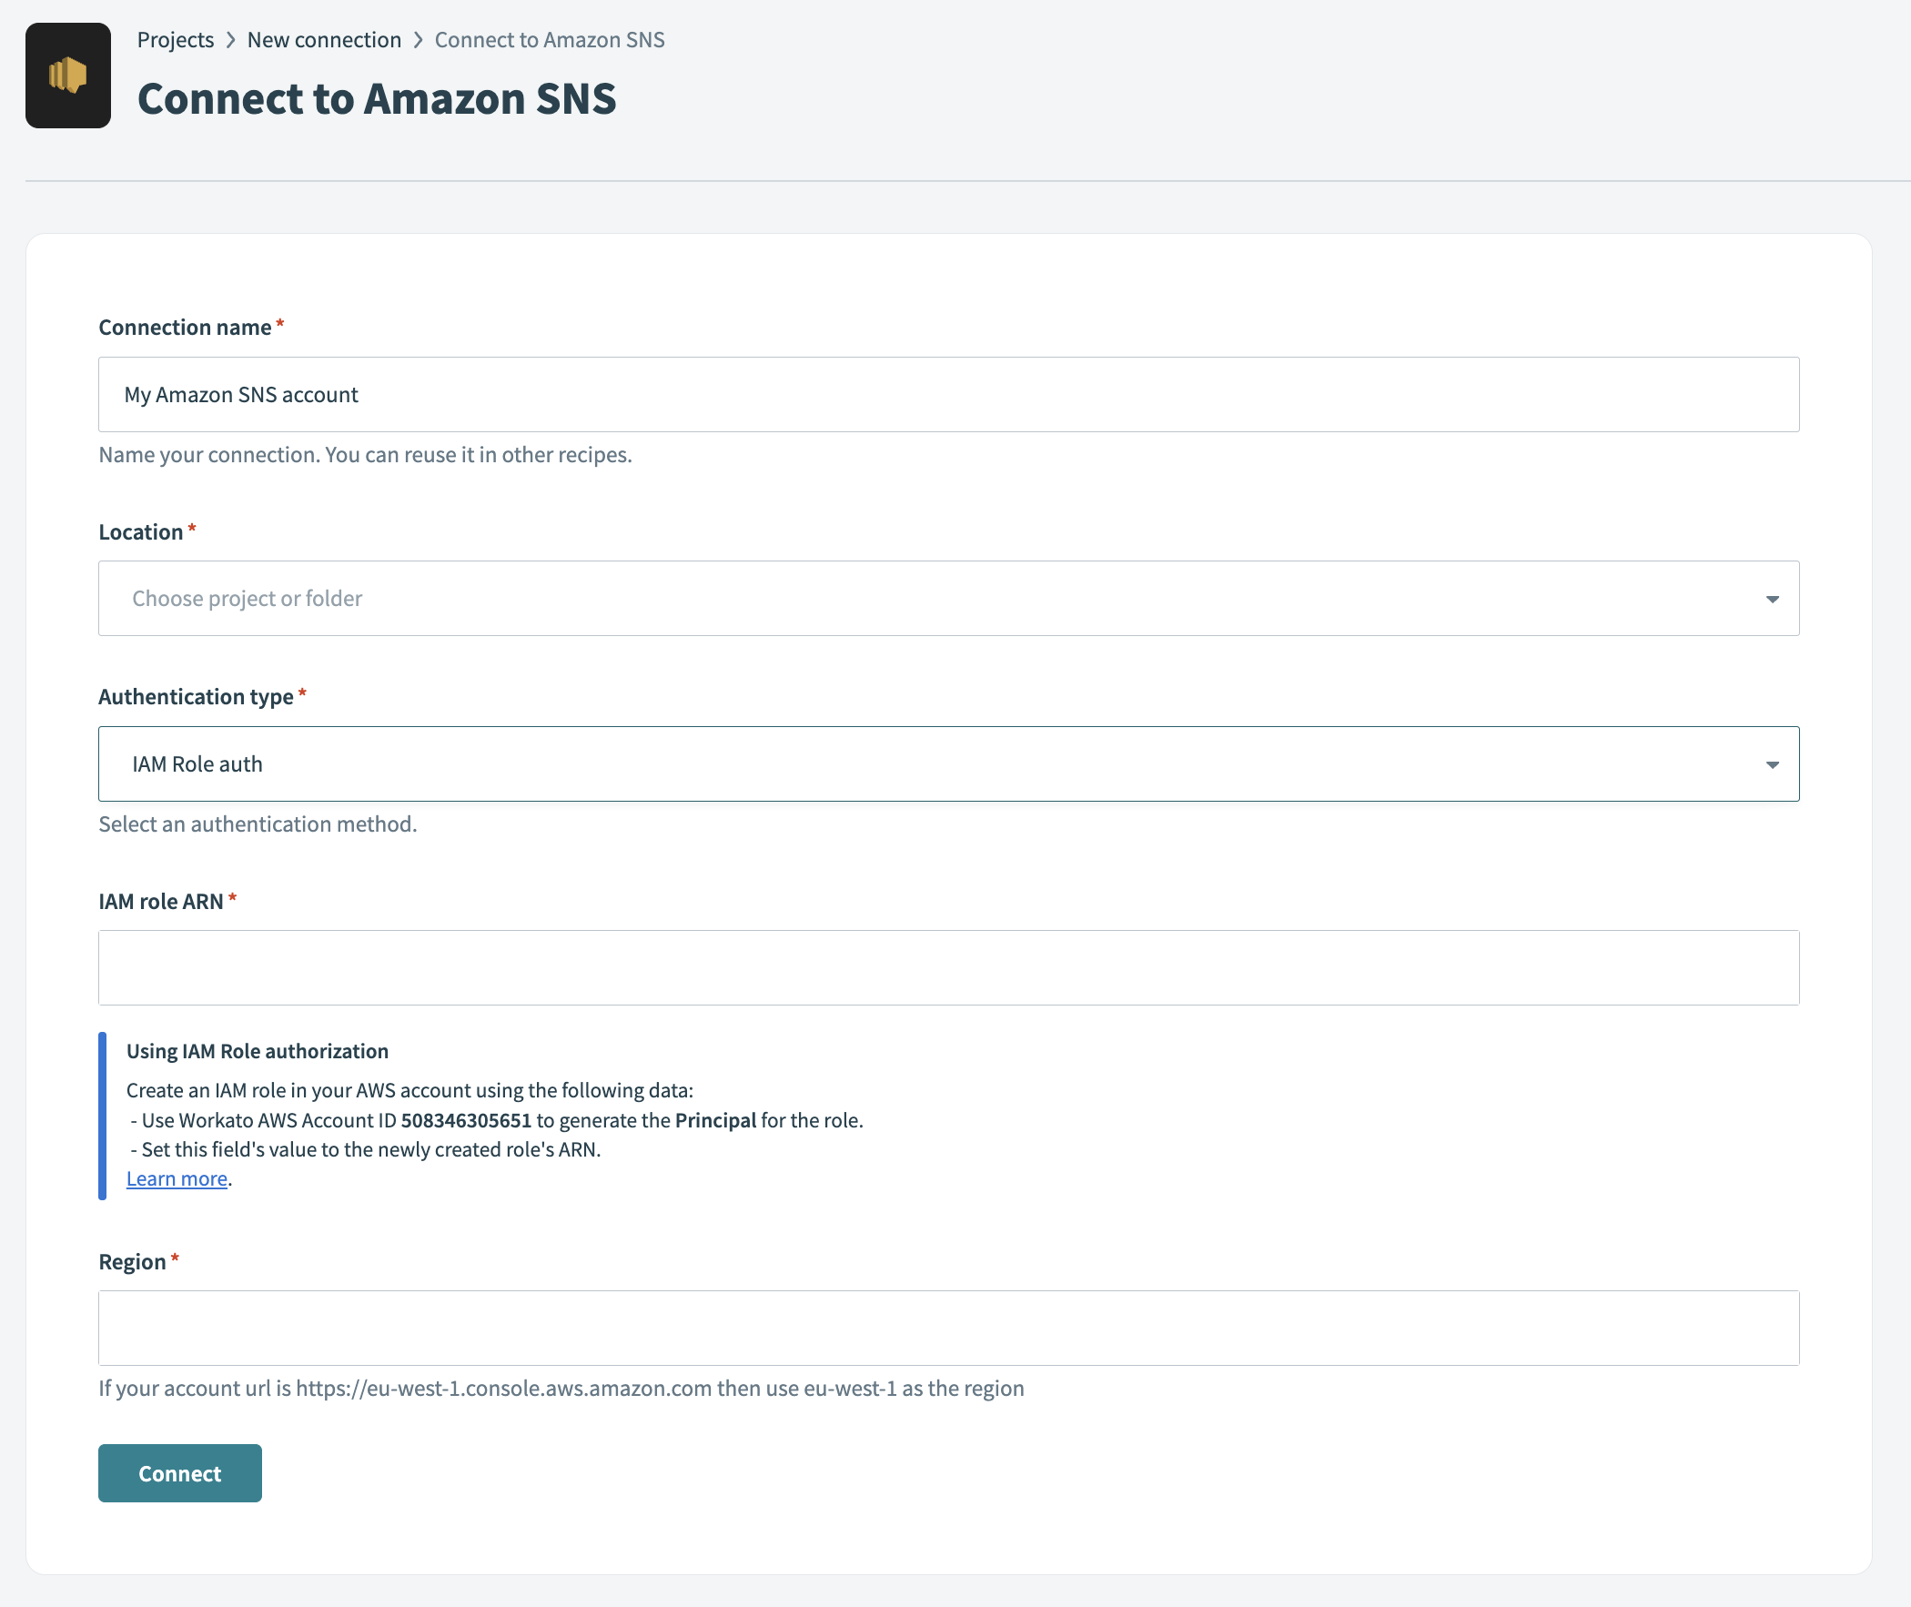Click the Authentication type field label
The width and height of the screenshot is (1911, 1607).
pyautogui.click(x=196, y=697)
